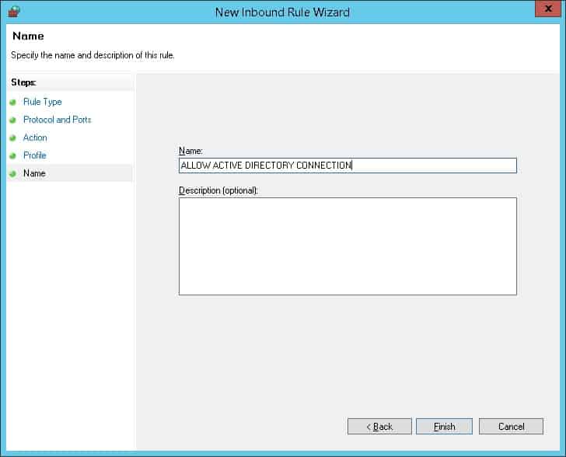Viewport: 566px width, 457px height.
Task: Select the Name step in sidebar
Action: coord(34,173)
